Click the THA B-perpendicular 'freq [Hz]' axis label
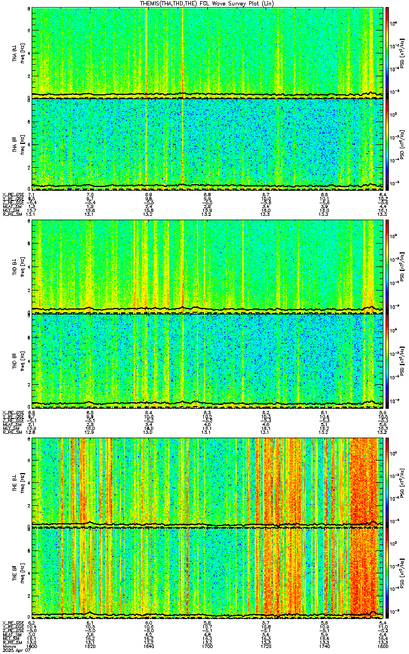Image resolution: width=409 pixels, height=654 pixels. click(22, 52)
